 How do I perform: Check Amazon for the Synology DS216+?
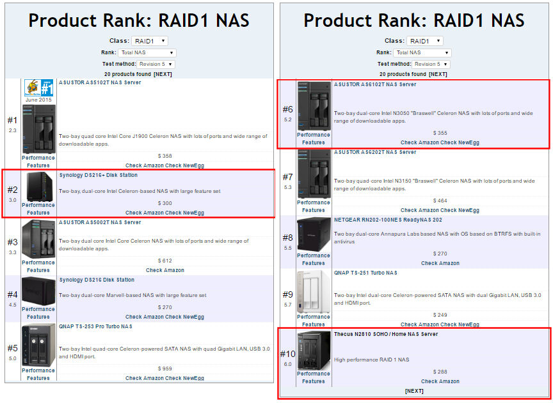click(145, 213)
